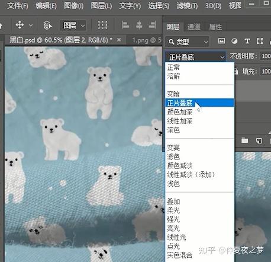271x262 pixels.
Task: Choose 深色 blend mode
Action: coord(199,130)
